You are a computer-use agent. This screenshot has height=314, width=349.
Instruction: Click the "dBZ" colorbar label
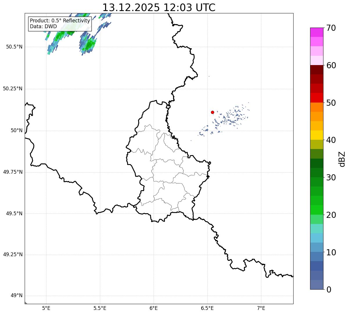click(342, 159)
